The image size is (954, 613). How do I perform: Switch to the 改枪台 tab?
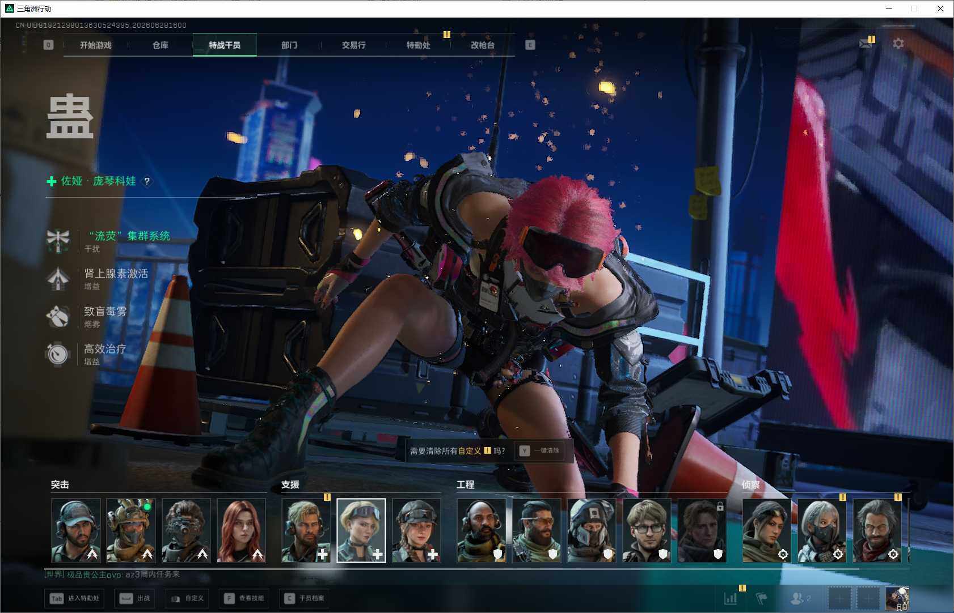[x=483, y=45]
